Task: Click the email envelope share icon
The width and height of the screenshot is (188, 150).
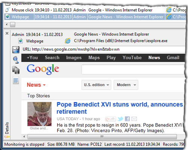Action: pyautogui.click(x=134, y=119)
